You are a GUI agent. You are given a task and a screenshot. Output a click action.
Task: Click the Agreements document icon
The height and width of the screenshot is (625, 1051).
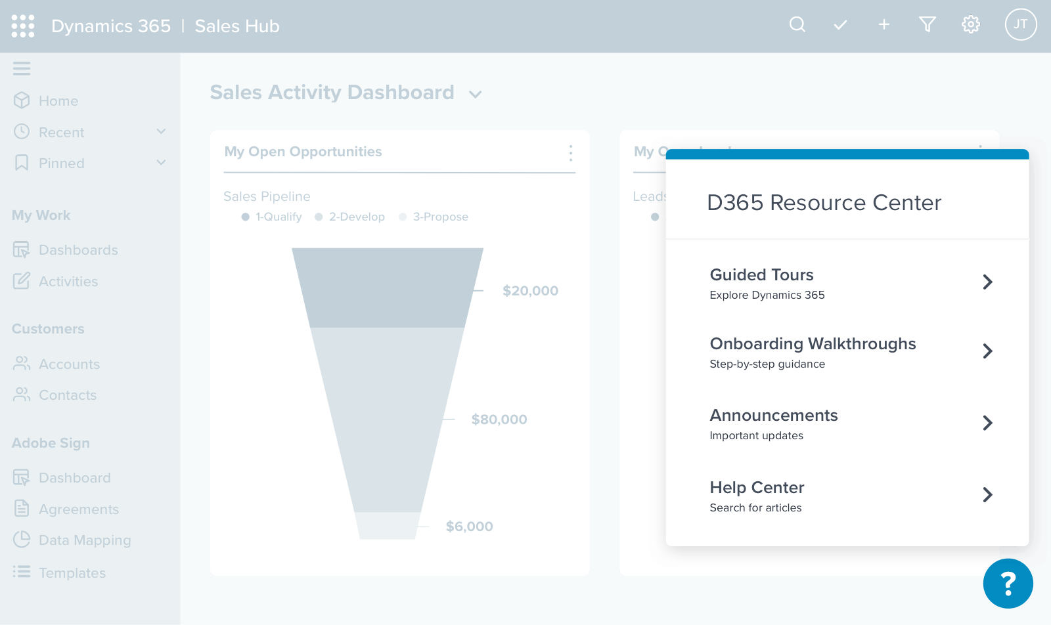22,509
